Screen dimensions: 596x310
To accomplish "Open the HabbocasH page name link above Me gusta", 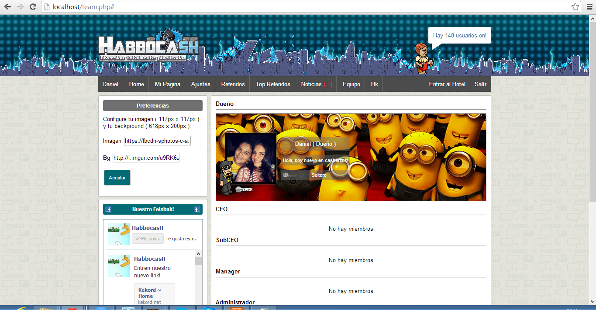I will 148,228.
